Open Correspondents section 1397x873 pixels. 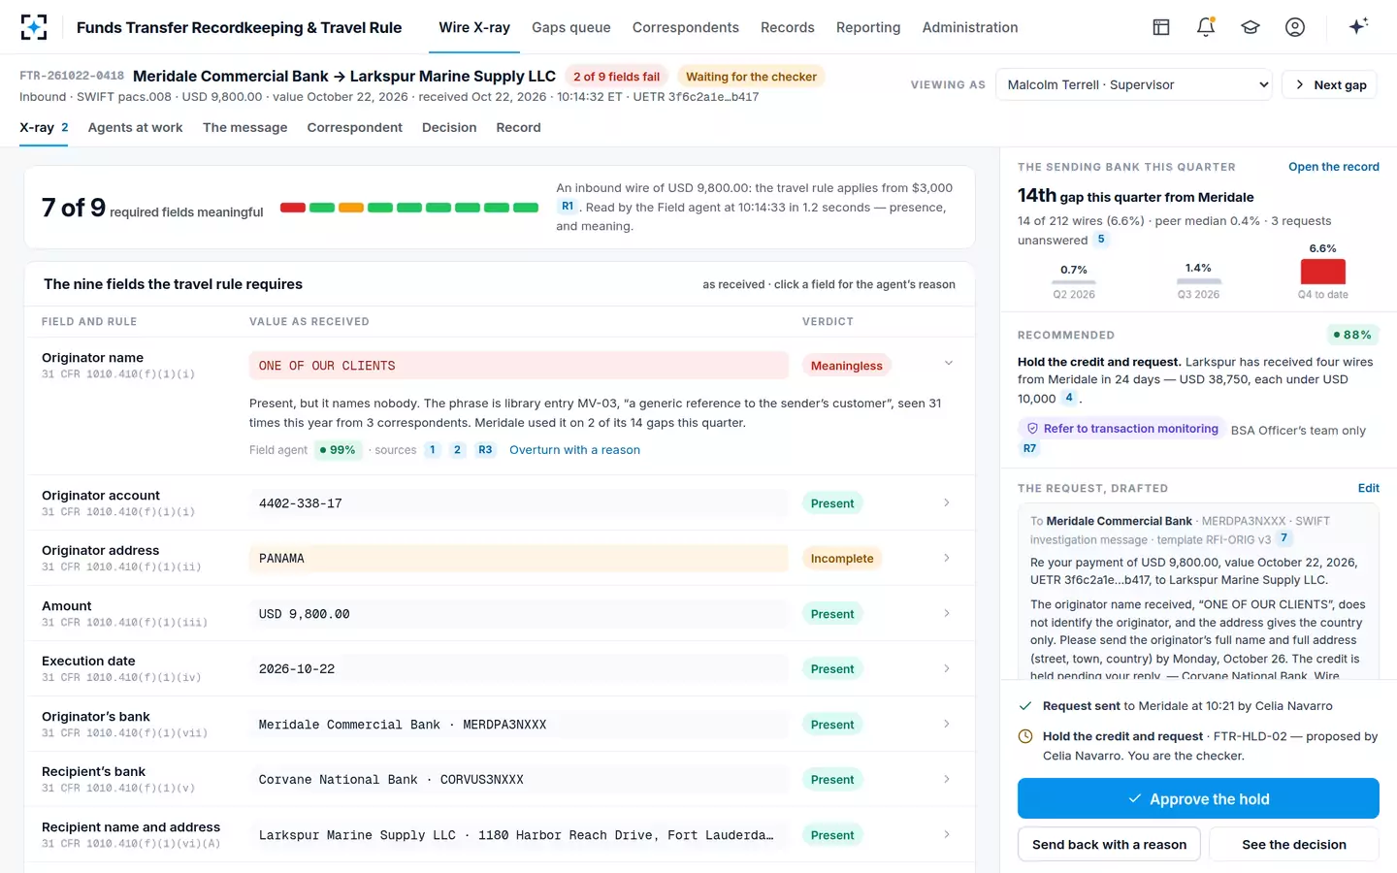point(685,27)
